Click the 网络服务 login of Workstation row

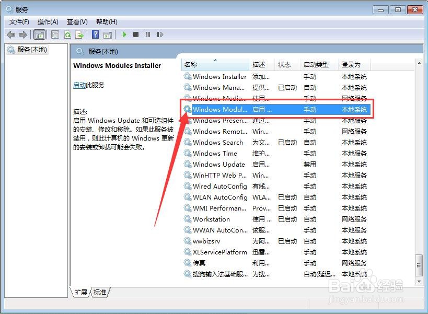(x=354, y=219)
